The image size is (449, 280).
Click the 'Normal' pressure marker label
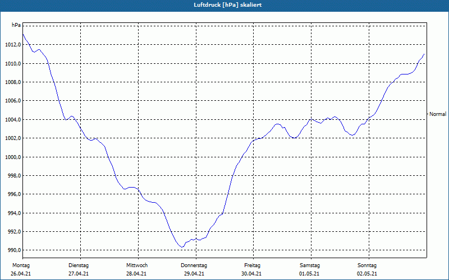click(x=438, y=114)
